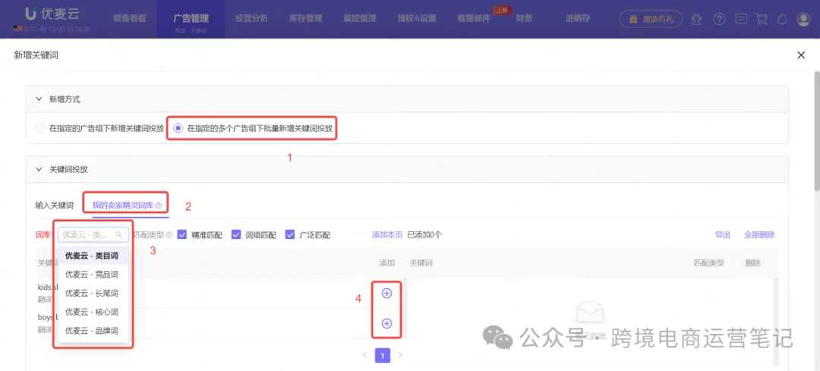Select 在指定的广告组下新增关键词投放 radio option
This screenshot has width=820, height=371.
pyautogui.click(x=39, y=128)
